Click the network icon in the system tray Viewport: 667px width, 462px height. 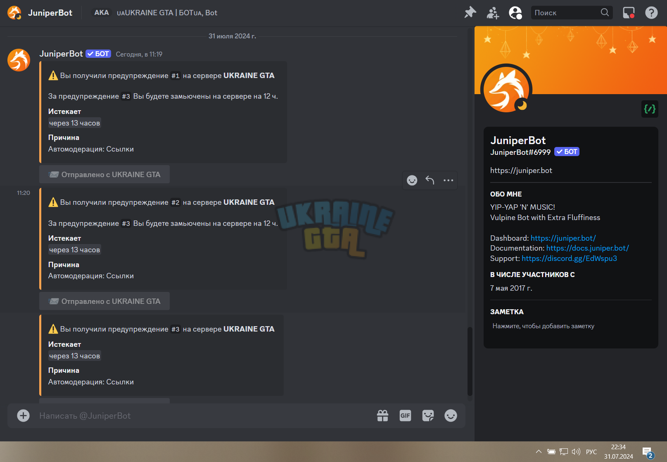tap(564, 451)
